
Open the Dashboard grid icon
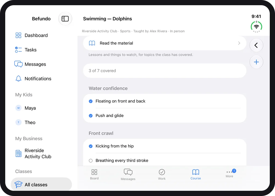pyautogui.click(x=18, y=35)
